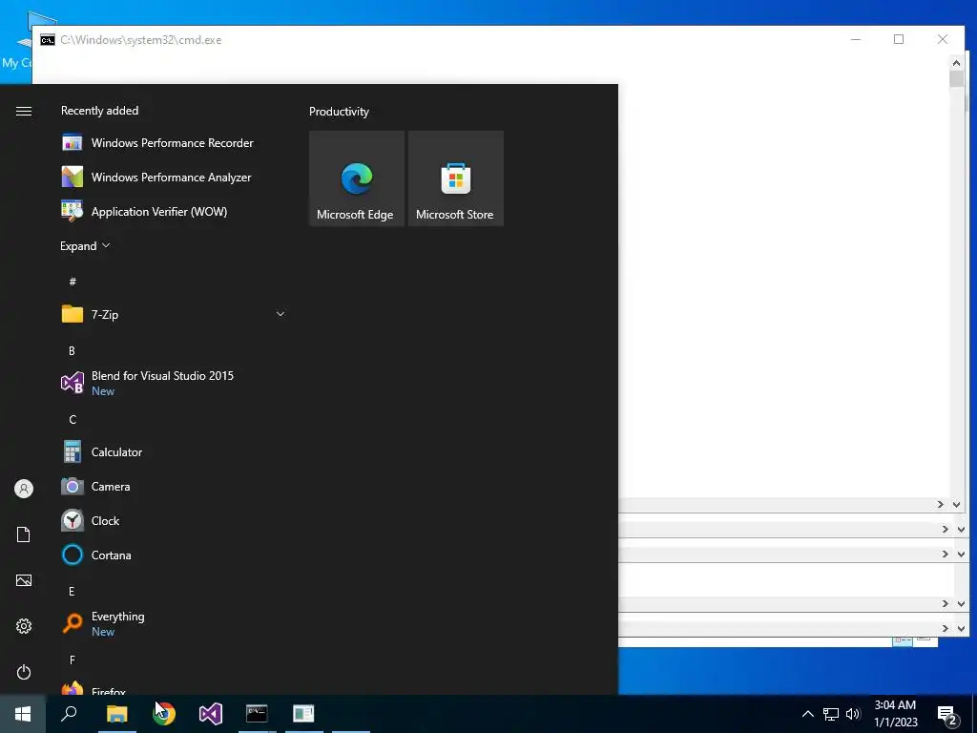Open the Action Center notifications icon
This screenshot has width=977, height=733.
point(947,714)
